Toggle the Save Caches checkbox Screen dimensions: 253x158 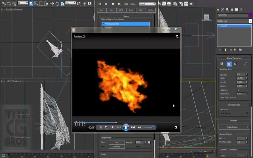(x=247, y=113)
